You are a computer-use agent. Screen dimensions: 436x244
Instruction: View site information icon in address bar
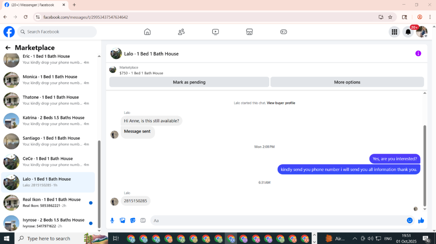[x=38, y=17]
